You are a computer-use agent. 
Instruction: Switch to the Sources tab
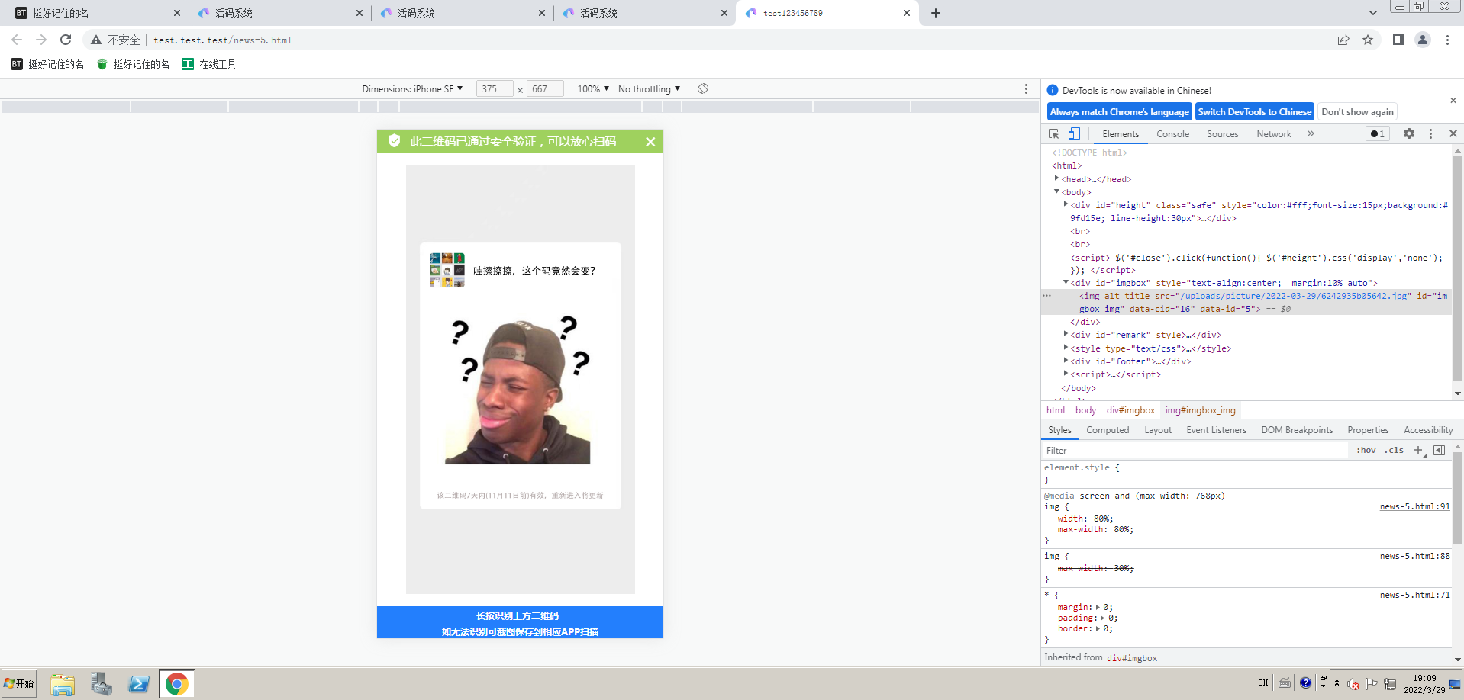[x=1223, y=133]
